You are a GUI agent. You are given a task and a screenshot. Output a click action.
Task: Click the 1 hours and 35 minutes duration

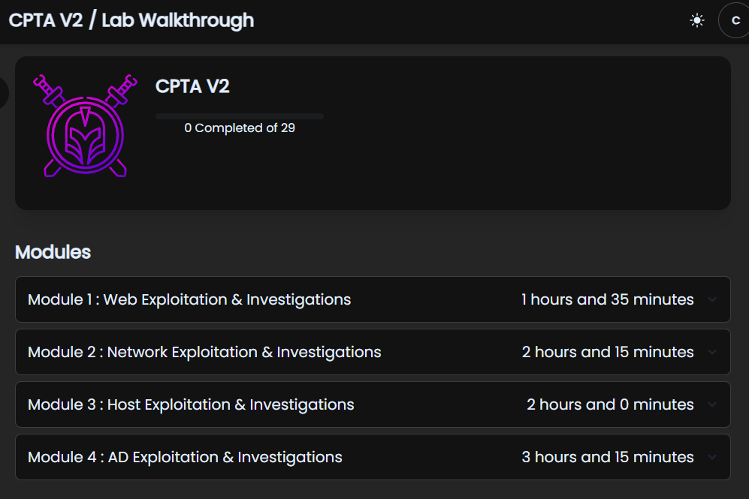point(608,299)
